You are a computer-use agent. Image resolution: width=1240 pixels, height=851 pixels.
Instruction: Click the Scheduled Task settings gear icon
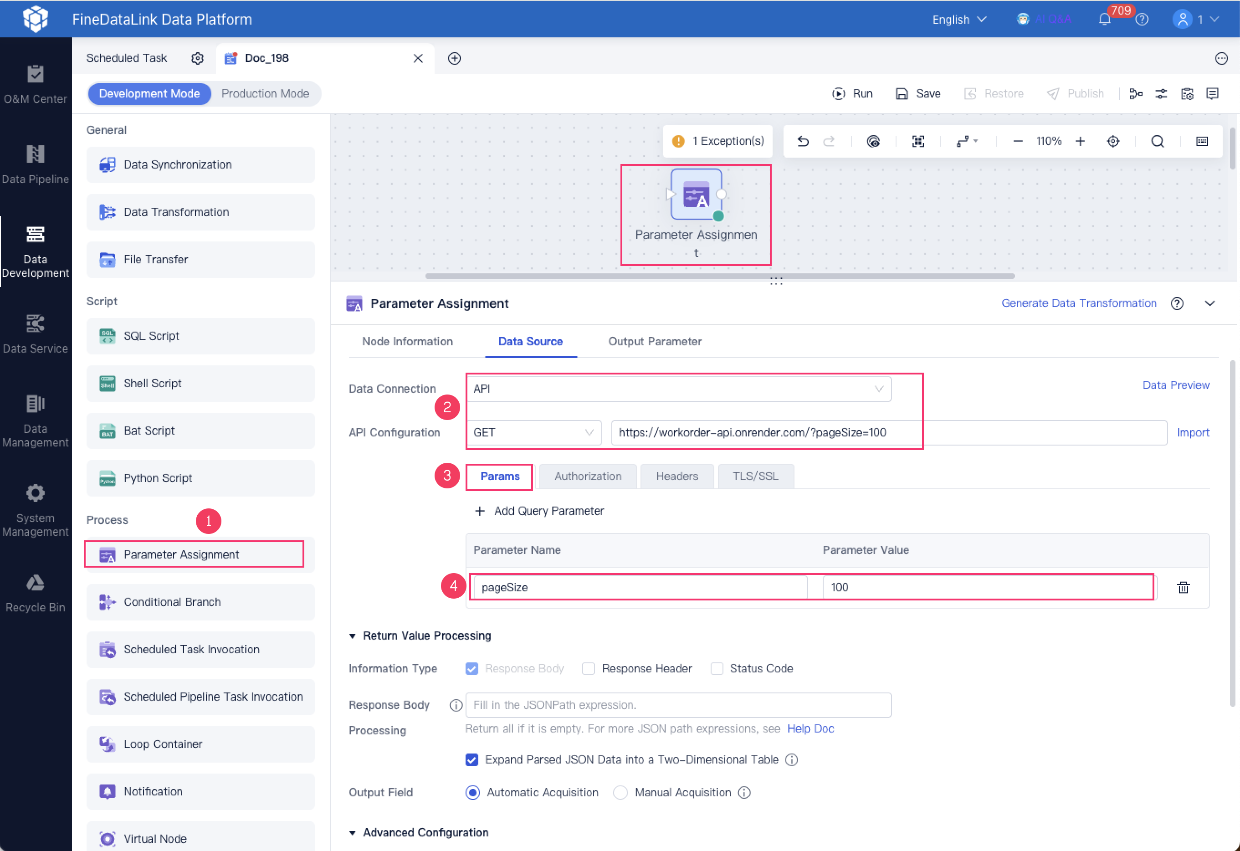click(197, 58)
